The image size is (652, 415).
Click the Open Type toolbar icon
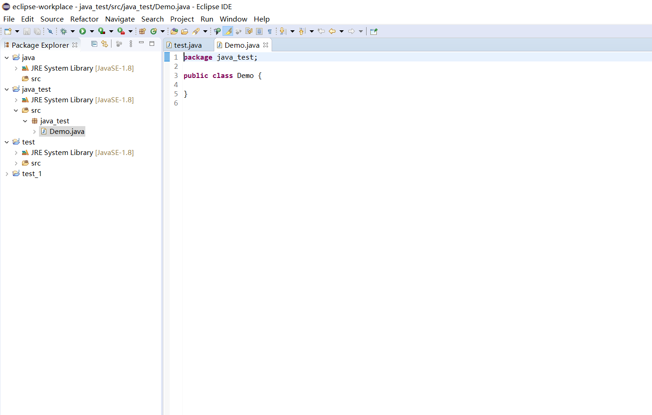tap(174, 31)
